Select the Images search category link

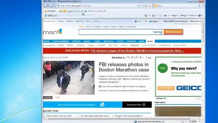pyautogui.click(x=97, y=27)
